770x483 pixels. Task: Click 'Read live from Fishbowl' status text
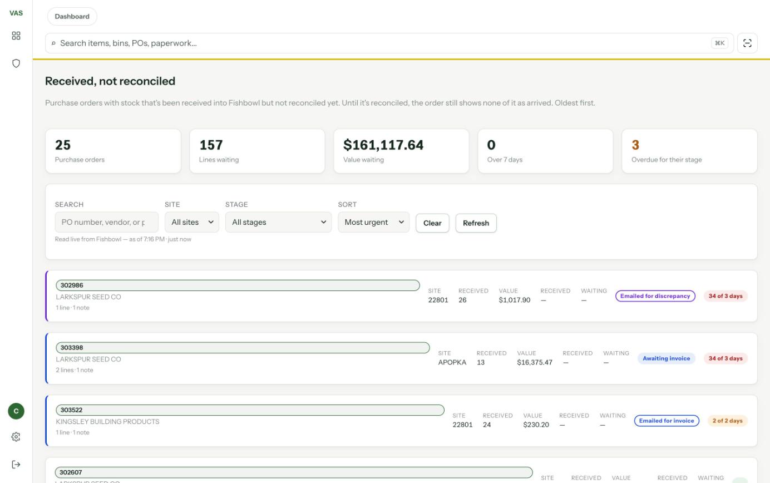[123, 239]
